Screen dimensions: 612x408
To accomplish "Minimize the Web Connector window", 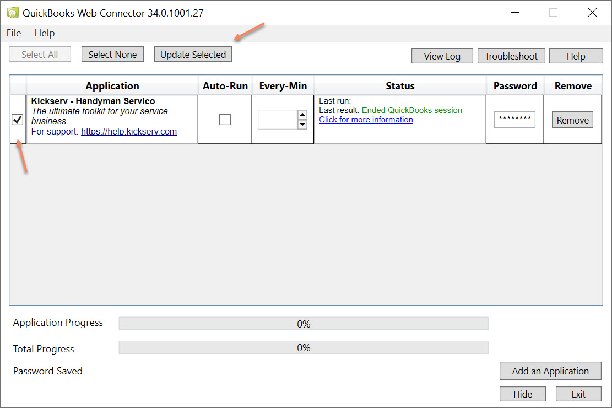I will (515, 13).
